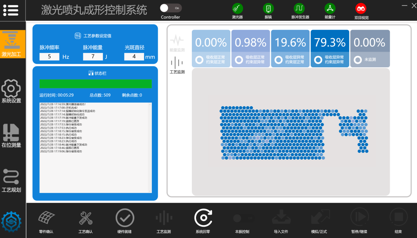
Task: Click the 能量计 energy meter icon
Action: (x=330, y=8)
